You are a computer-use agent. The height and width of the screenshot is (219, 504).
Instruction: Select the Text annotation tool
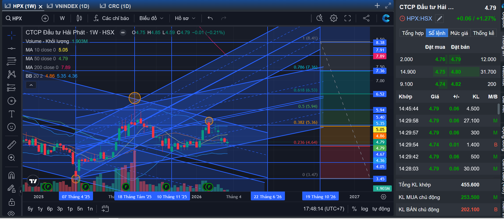coord(11,114)
